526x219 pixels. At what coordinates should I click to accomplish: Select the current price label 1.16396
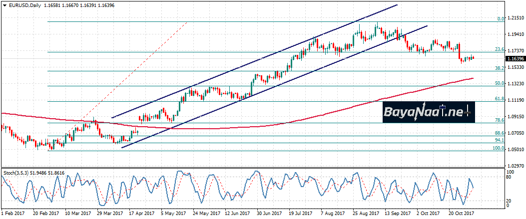[515, 59]
